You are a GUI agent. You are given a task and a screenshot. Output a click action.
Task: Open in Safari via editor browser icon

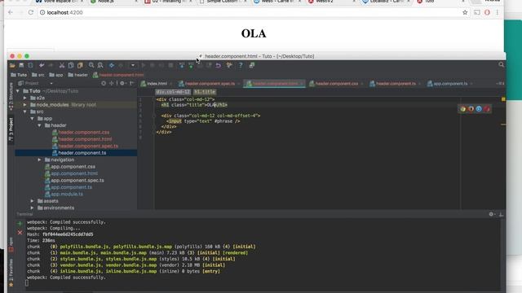[479, 109]
